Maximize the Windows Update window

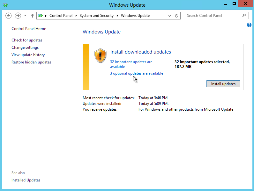click(x=234, y=4)
